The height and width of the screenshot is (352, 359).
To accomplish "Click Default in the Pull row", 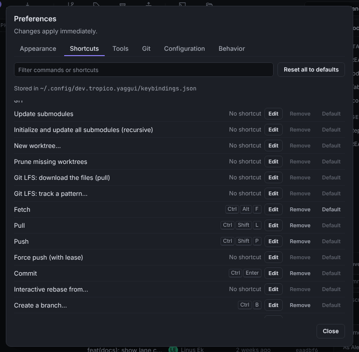I will tap(331, 225).
